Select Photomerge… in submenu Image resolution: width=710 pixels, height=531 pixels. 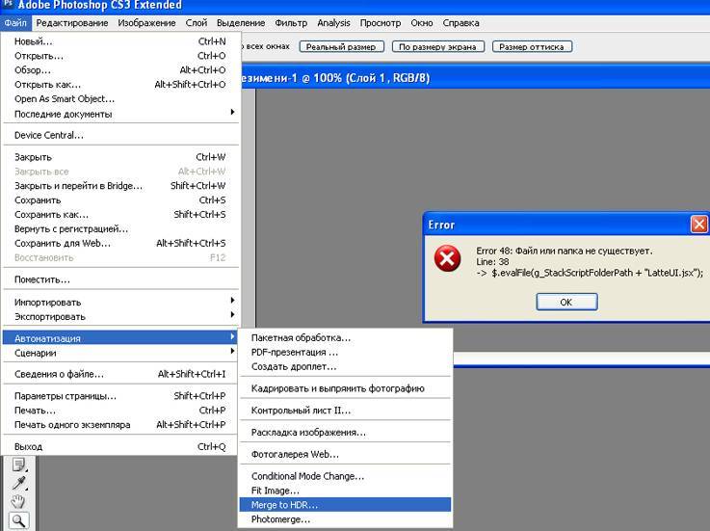(345, 519)
